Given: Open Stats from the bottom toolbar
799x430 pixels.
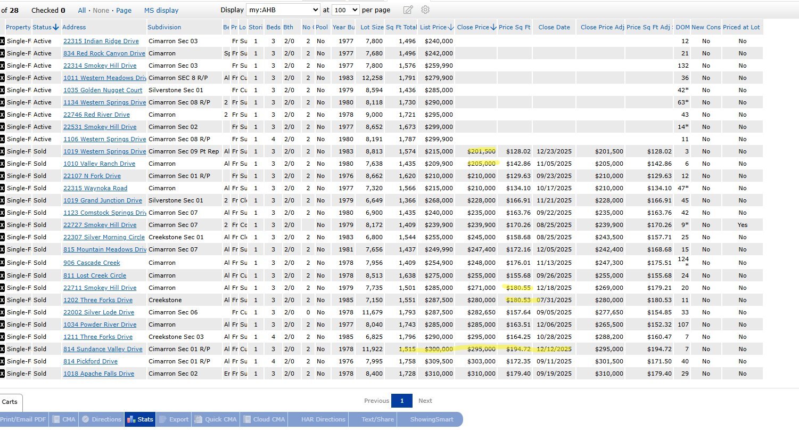Looking at the screenshot, I should pos(140,419).
